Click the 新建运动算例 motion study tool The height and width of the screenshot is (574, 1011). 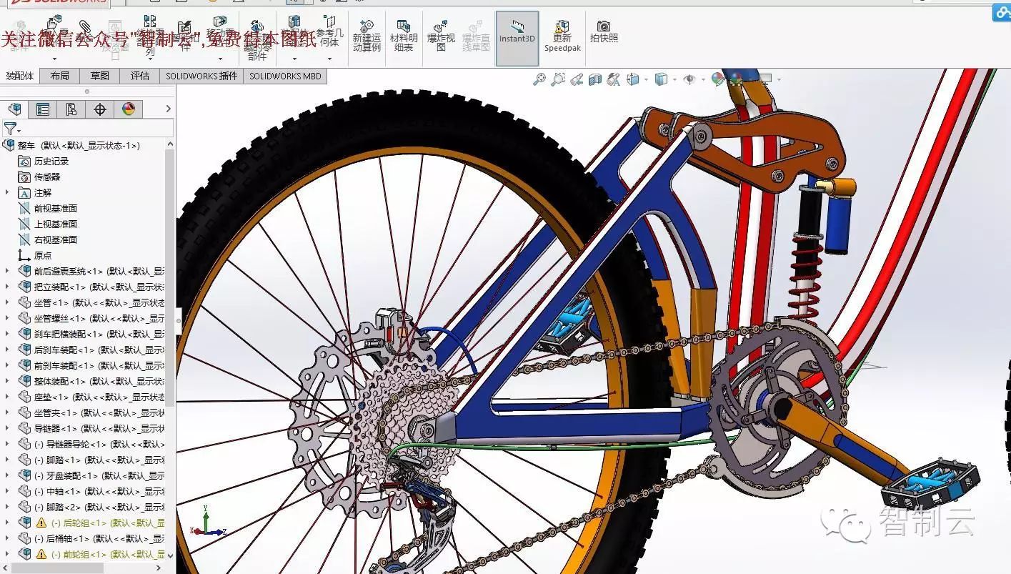[x=367, y=36]
